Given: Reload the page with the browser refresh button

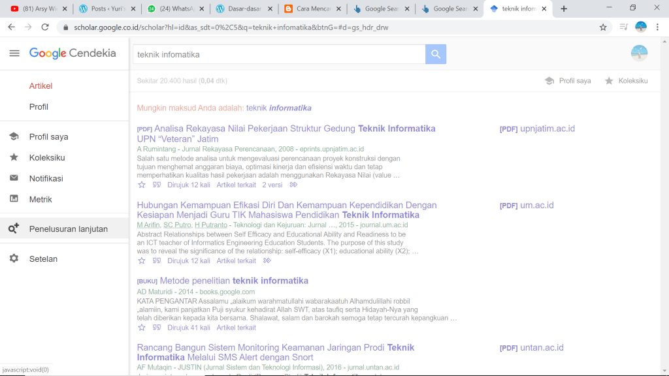Looking at the screenshot, I should point(45,27).
